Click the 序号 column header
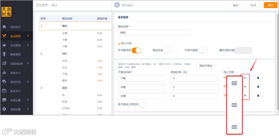 point(43,19)
